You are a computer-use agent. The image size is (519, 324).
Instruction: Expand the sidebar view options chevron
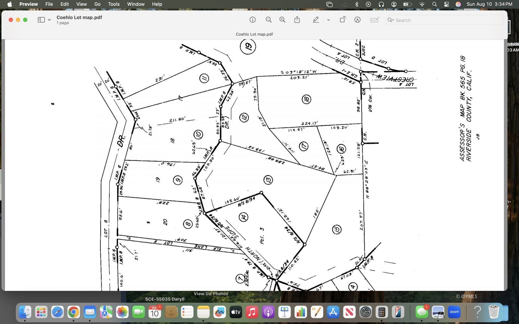click(x=49, y=20)
